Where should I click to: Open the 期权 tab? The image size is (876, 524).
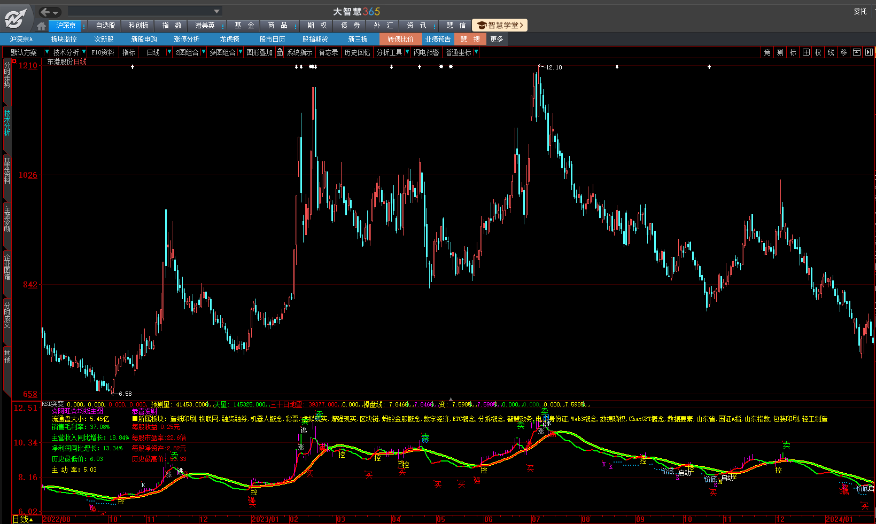[317, 26]
